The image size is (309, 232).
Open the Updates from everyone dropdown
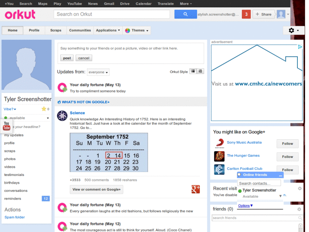point(98,72)
